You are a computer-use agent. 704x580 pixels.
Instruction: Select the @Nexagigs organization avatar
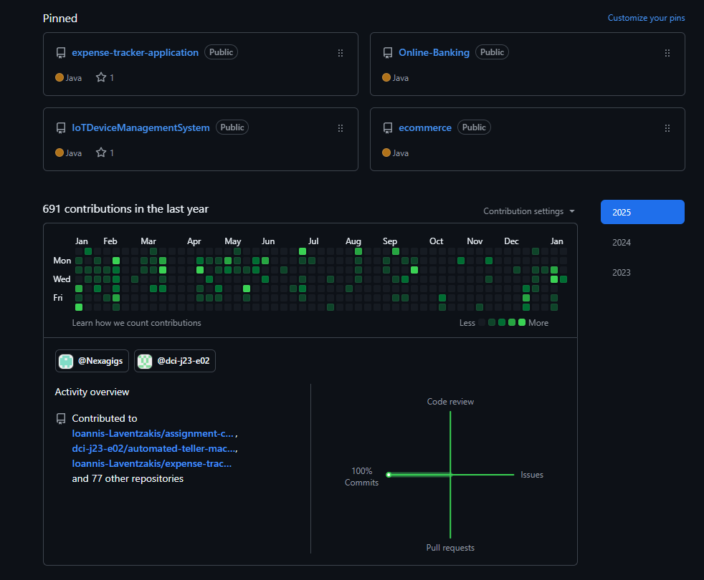[x=65, y=361]
